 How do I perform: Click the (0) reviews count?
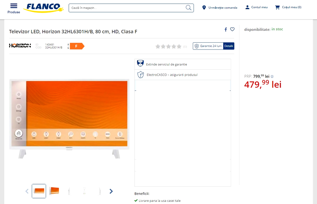click(185, 46)
